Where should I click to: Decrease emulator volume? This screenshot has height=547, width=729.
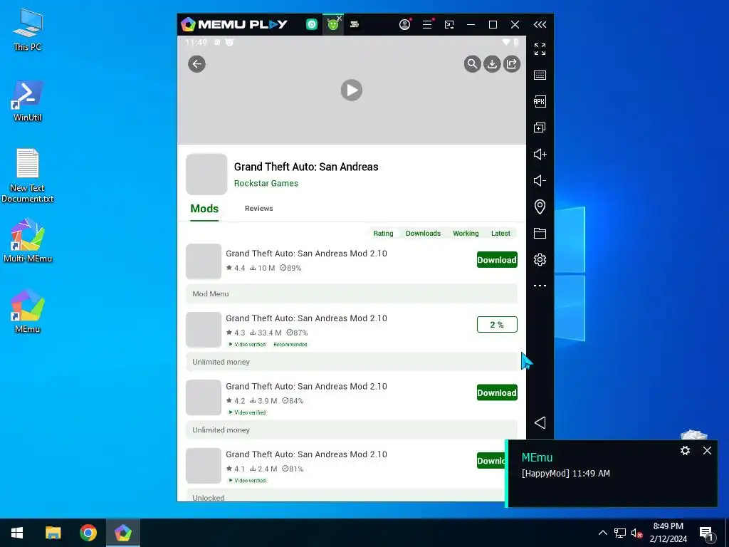coord(540,180)
